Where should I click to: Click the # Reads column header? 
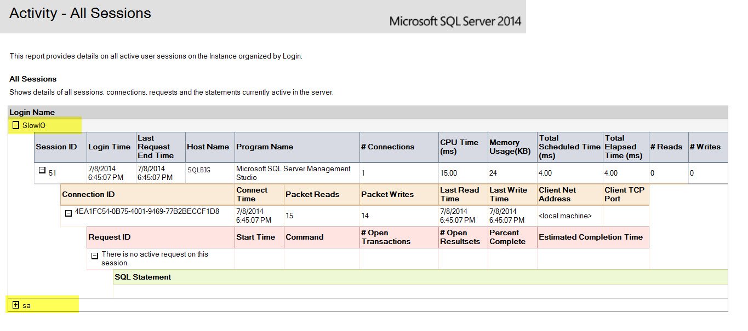click(x=669, y=147)
